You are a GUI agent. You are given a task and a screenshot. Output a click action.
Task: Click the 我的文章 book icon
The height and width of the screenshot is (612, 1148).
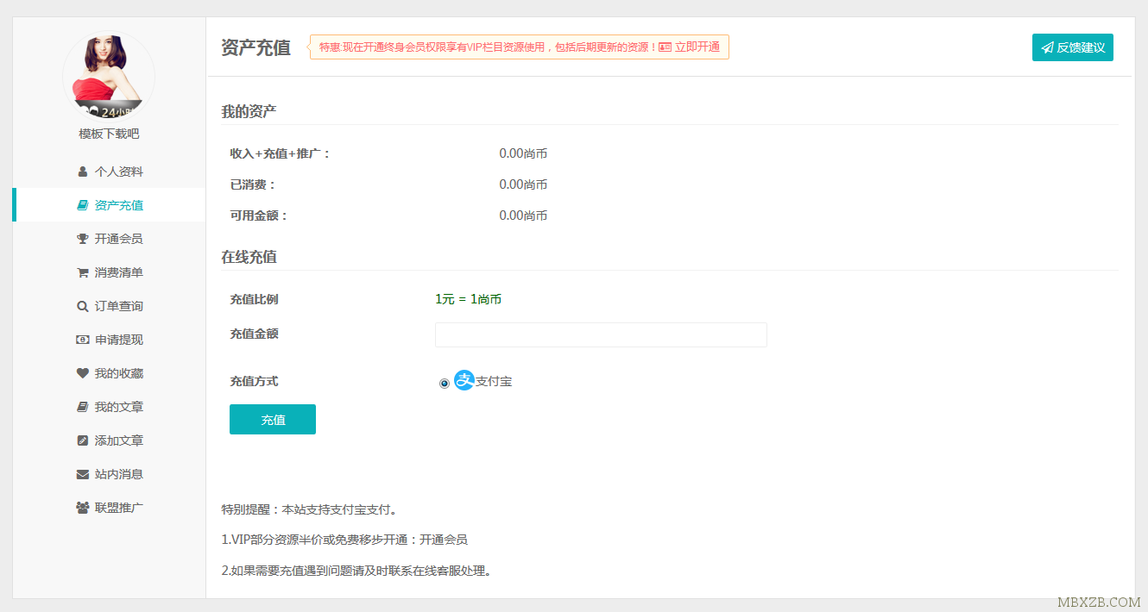(x=81, y=406)
